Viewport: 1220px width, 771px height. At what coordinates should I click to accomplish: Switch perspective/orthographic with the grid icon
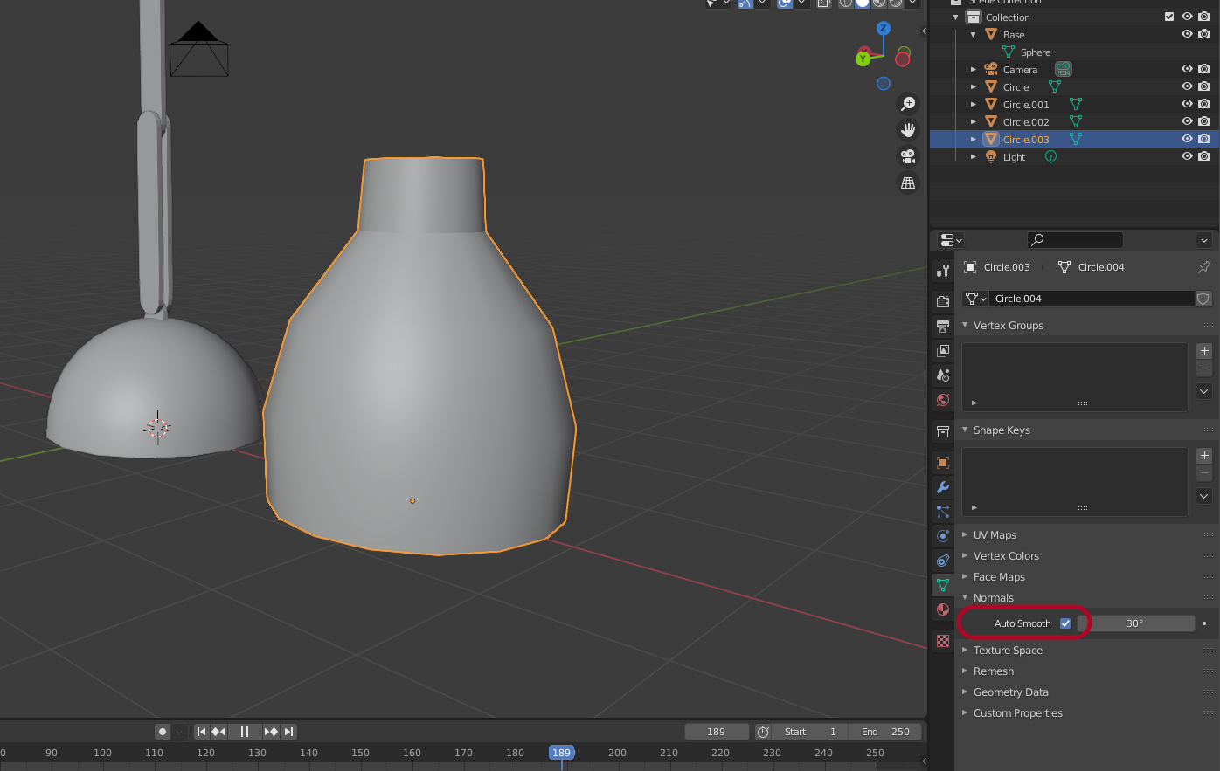[908, 182]
